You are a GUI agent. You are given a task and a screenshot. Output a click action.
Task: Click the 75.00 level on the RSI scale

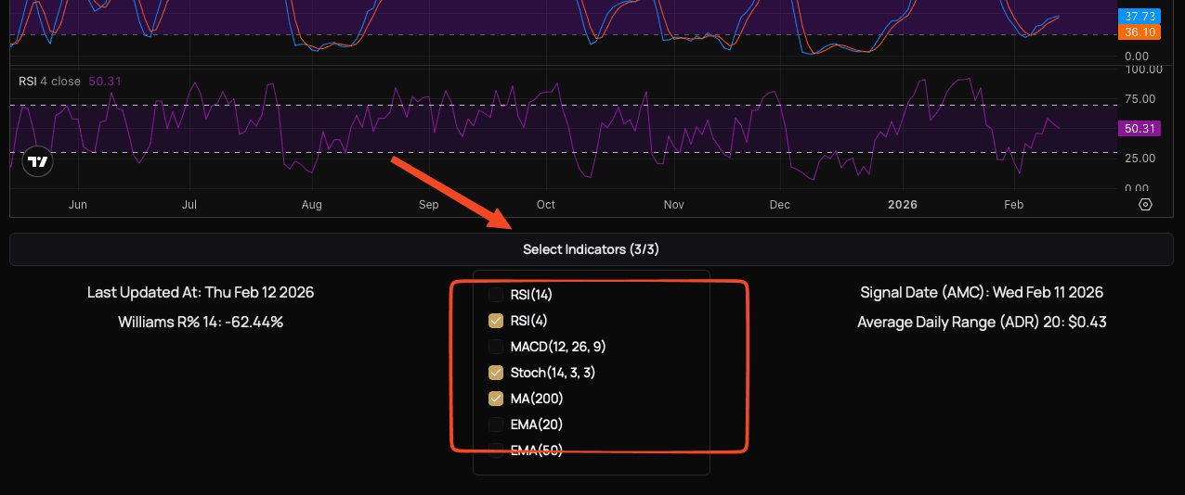point(1140,99)
